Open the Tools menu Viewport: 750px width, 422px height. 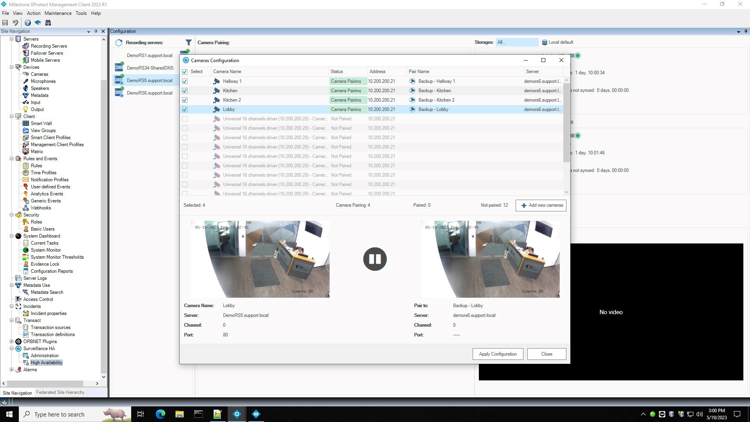tap(81, 13)
